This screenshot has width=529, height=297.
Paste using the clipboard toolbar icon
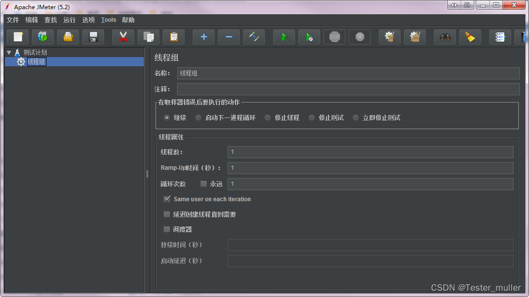174,37
